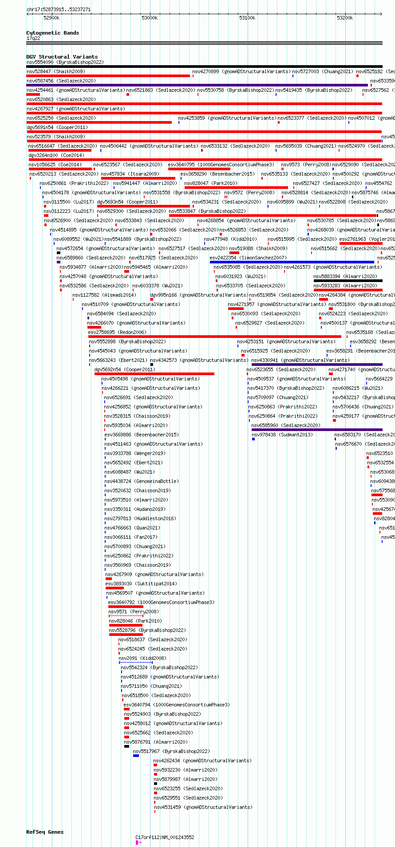Open variant nsv5879987 (Almarri2020)
The height and width of the screenshot is (847, 395).
pyautogui.click(x=186, y=779)
